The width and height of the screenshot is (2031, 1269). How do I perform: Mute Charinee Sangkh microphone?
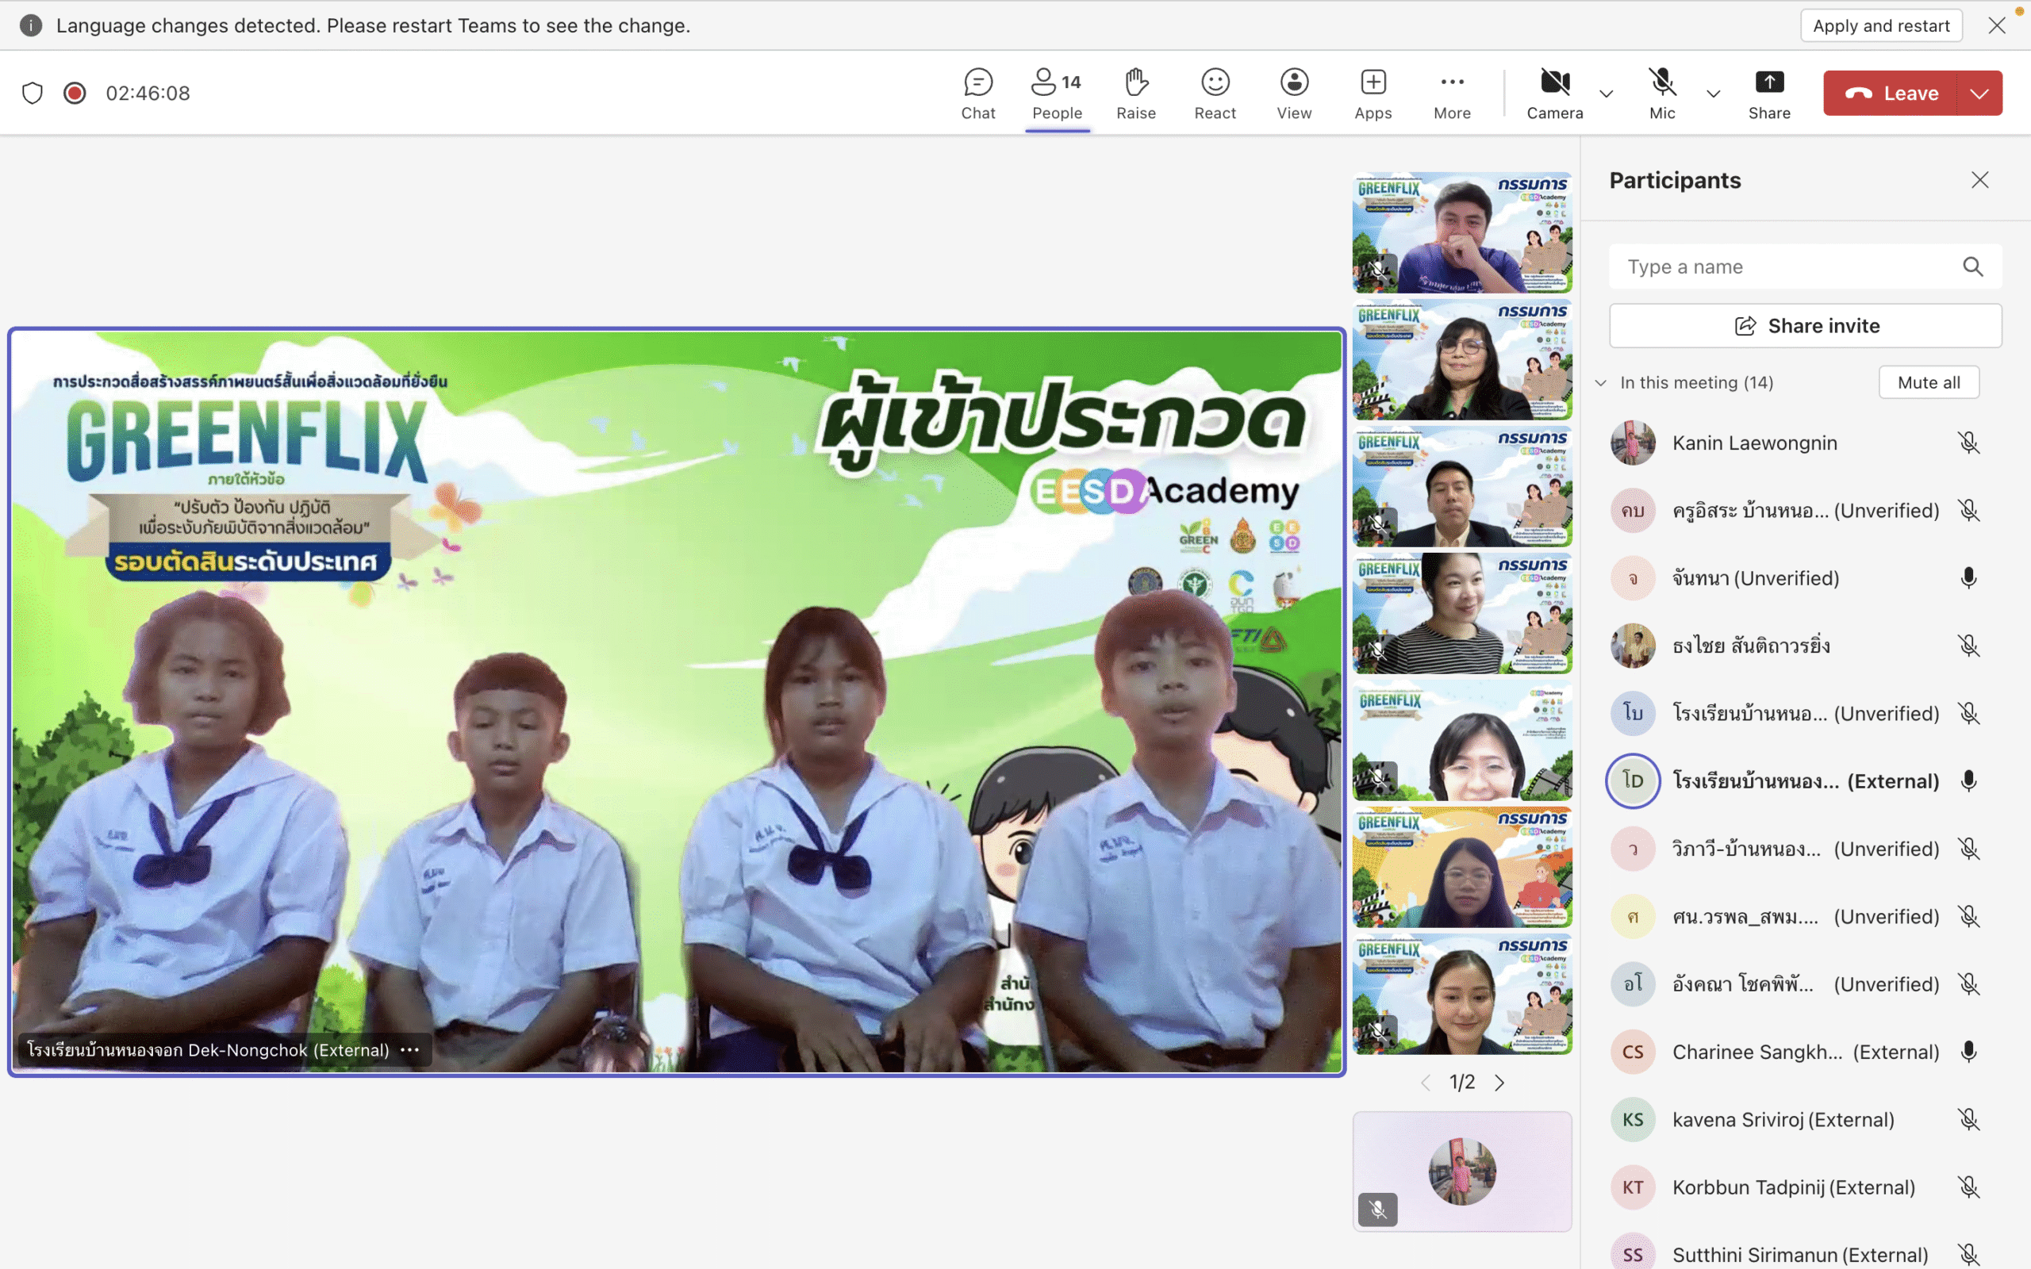pos(1968,1052)
